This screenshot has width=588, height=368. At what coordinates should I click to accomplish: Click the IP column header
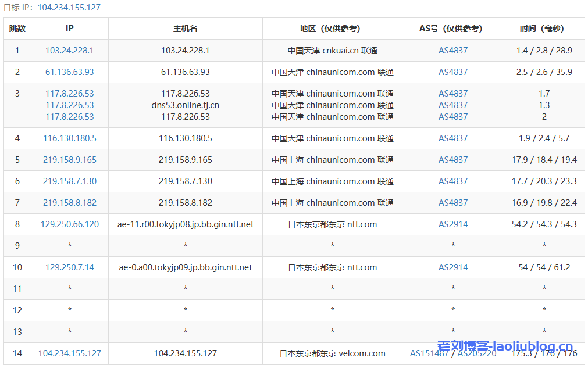(x=69, y=28)
